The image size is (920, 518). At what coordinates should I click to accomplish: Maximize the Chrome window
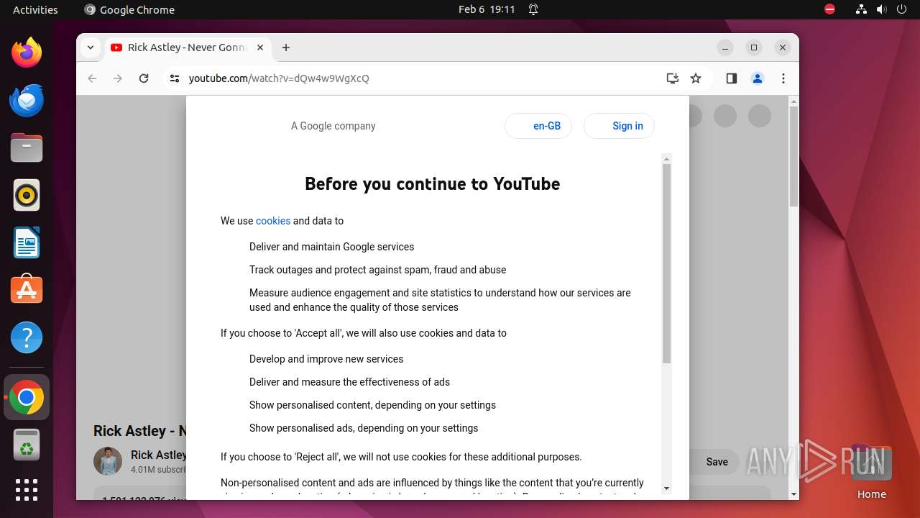click(x=754, y=47)
